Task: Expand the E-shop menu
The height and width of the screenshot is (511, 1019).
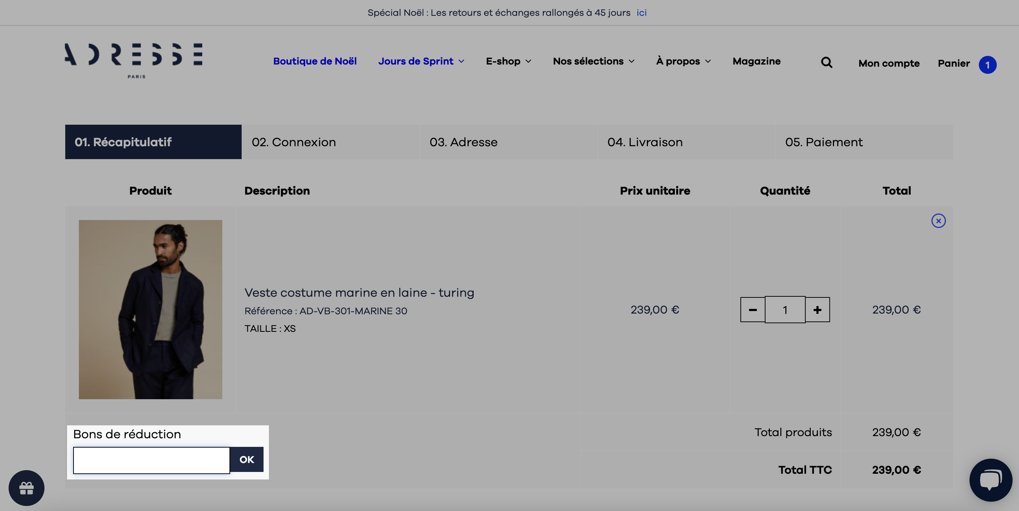Action: tap(508, 61)
